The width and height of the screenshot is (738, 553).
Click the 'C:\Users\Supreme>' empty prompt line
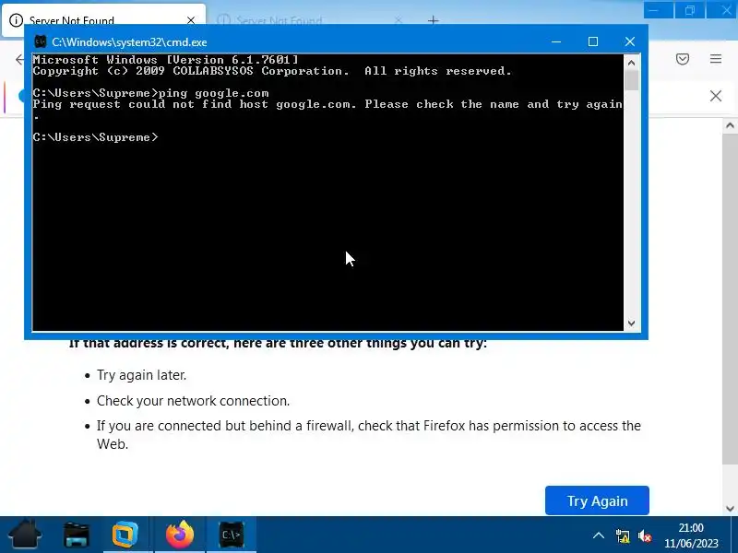coord(96,137)
